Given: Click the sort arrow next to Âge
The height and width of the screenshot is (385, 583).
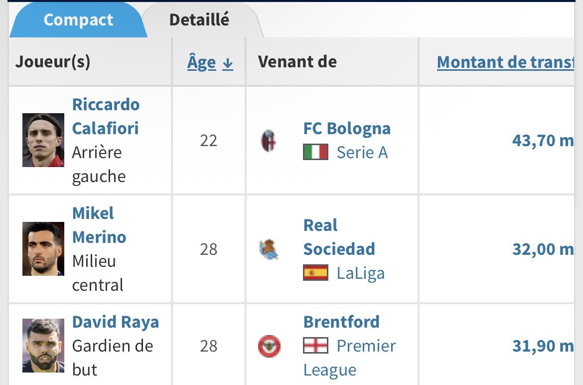Looking at the screenshot, I should tap(228, 64).
